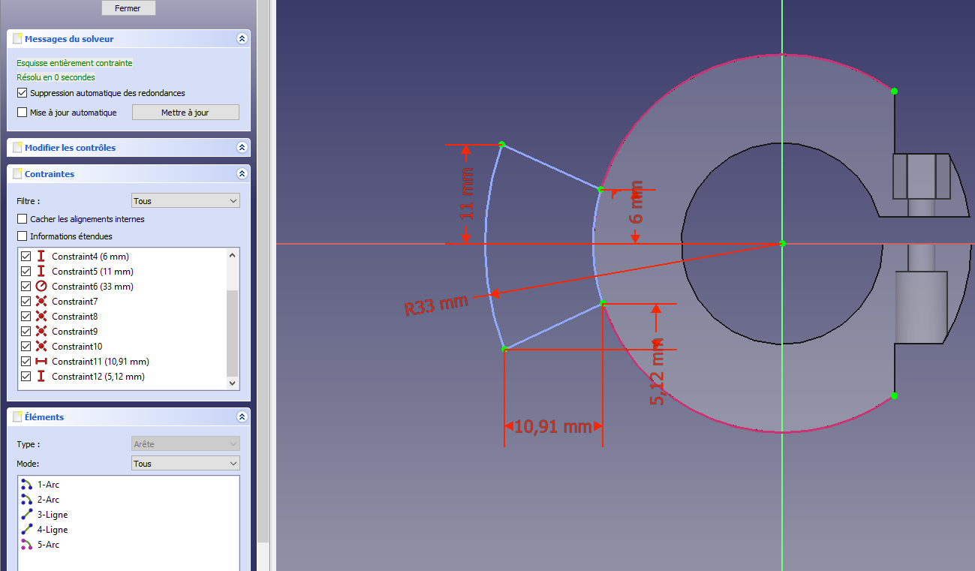Open the Filtre dropdown set to Tous

(185, 201)
